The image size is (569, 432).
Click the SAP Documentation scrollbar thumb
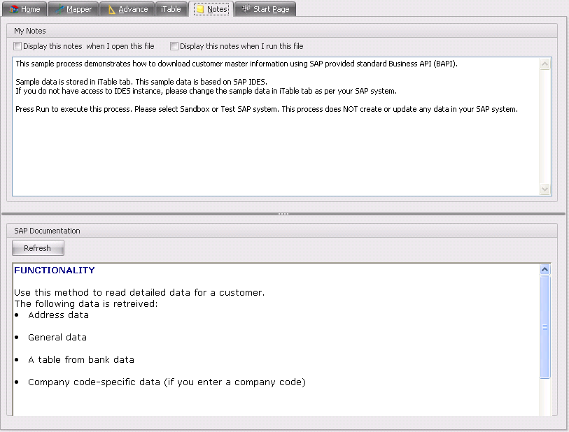(x=545, y=327)
